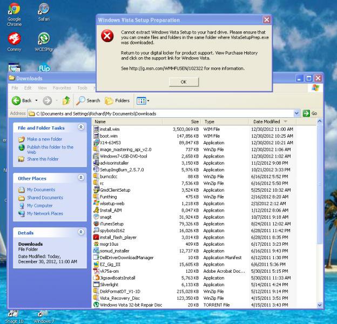The width and height of the screenshot is (337, 324).
Task: Collapse the Other Places panel
Action: pyautogui.click(x=81, y=178)
